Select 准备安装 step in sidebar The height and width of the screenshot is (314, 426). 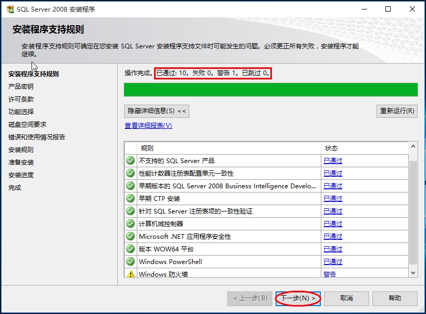pos(21,163)
